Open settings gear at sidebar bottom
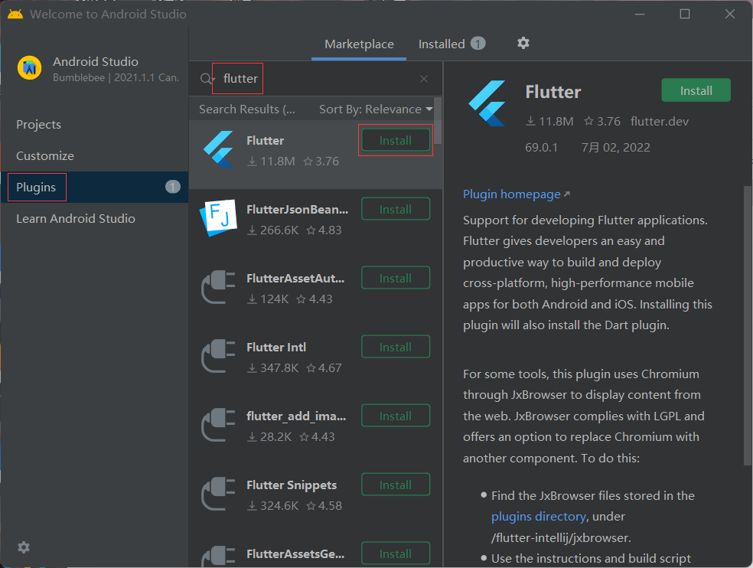Viewport: 753px width, 568px height. click(x=24, y=547)
